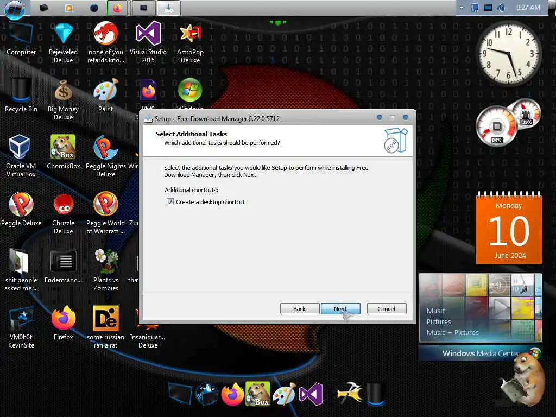This screenshot has width=556, height=417.
Task: Open Recycle Bin in bottom dock
Action: [x=375, y=394]
